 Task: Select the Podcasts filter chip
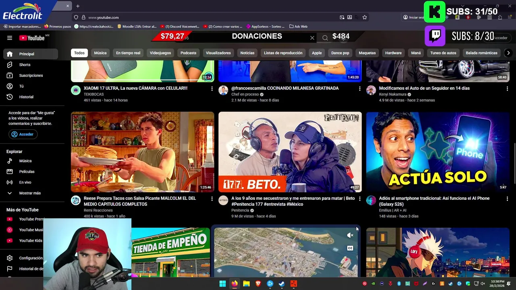[188, 53]
